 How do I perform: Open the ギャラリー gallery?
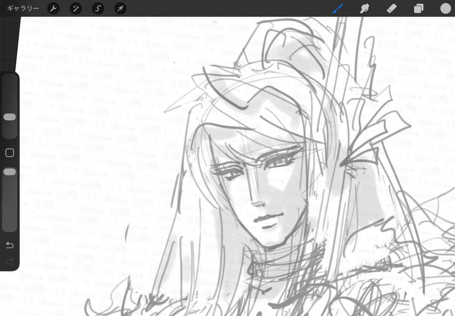pos(23,9)
